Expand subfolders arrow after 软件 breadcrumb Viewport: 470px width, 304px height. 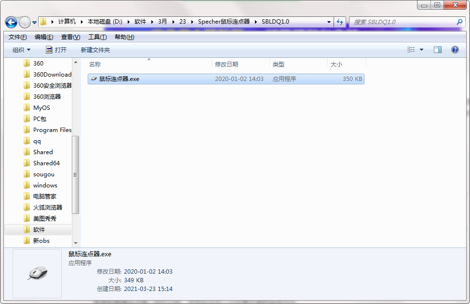152,22
